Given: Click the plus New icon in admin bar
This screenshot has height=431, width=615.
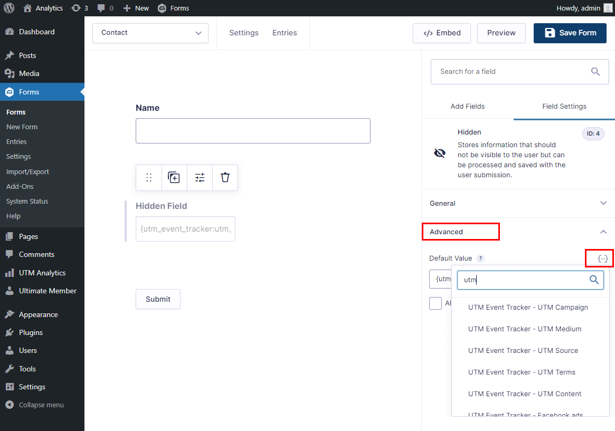Looking at the screenshot, I should point(127,8).
